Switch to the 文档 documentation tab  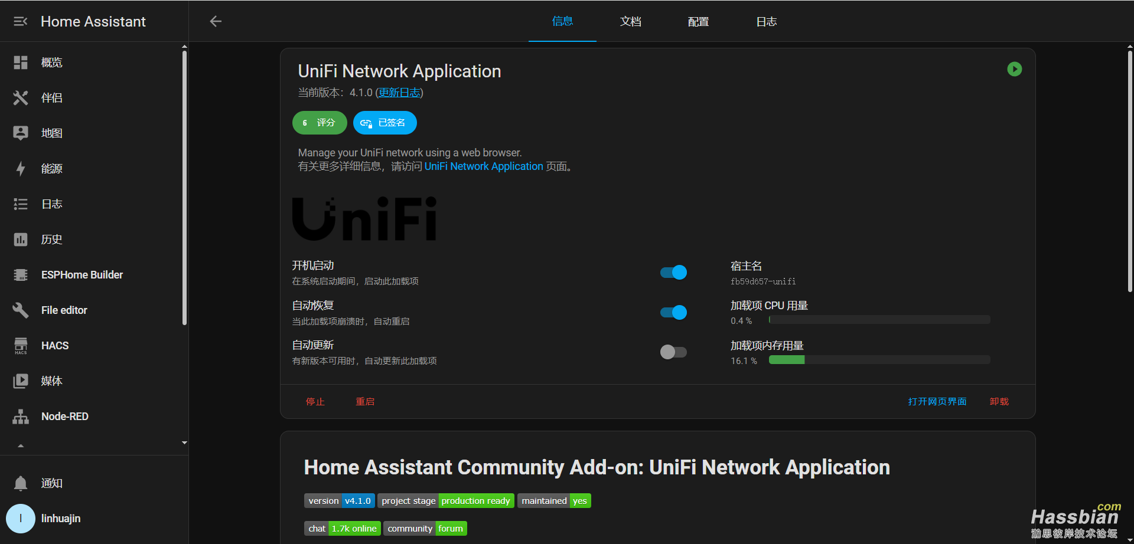(x=630, y=21)
